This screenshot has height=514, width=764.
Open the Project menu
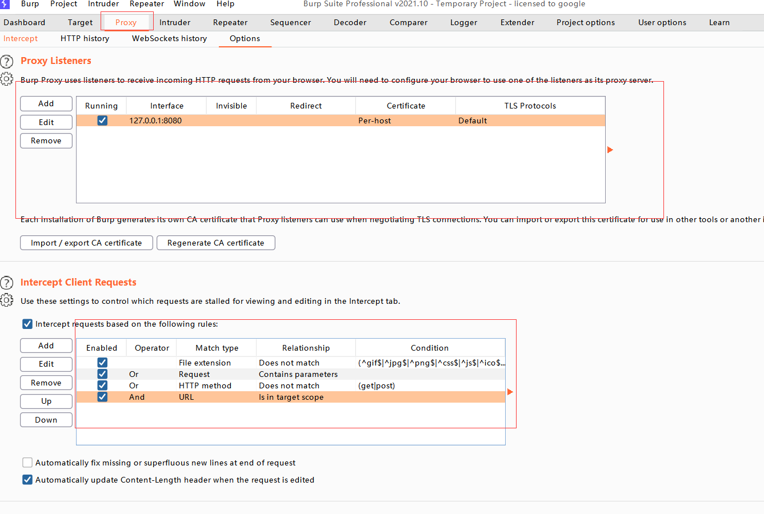63,4
